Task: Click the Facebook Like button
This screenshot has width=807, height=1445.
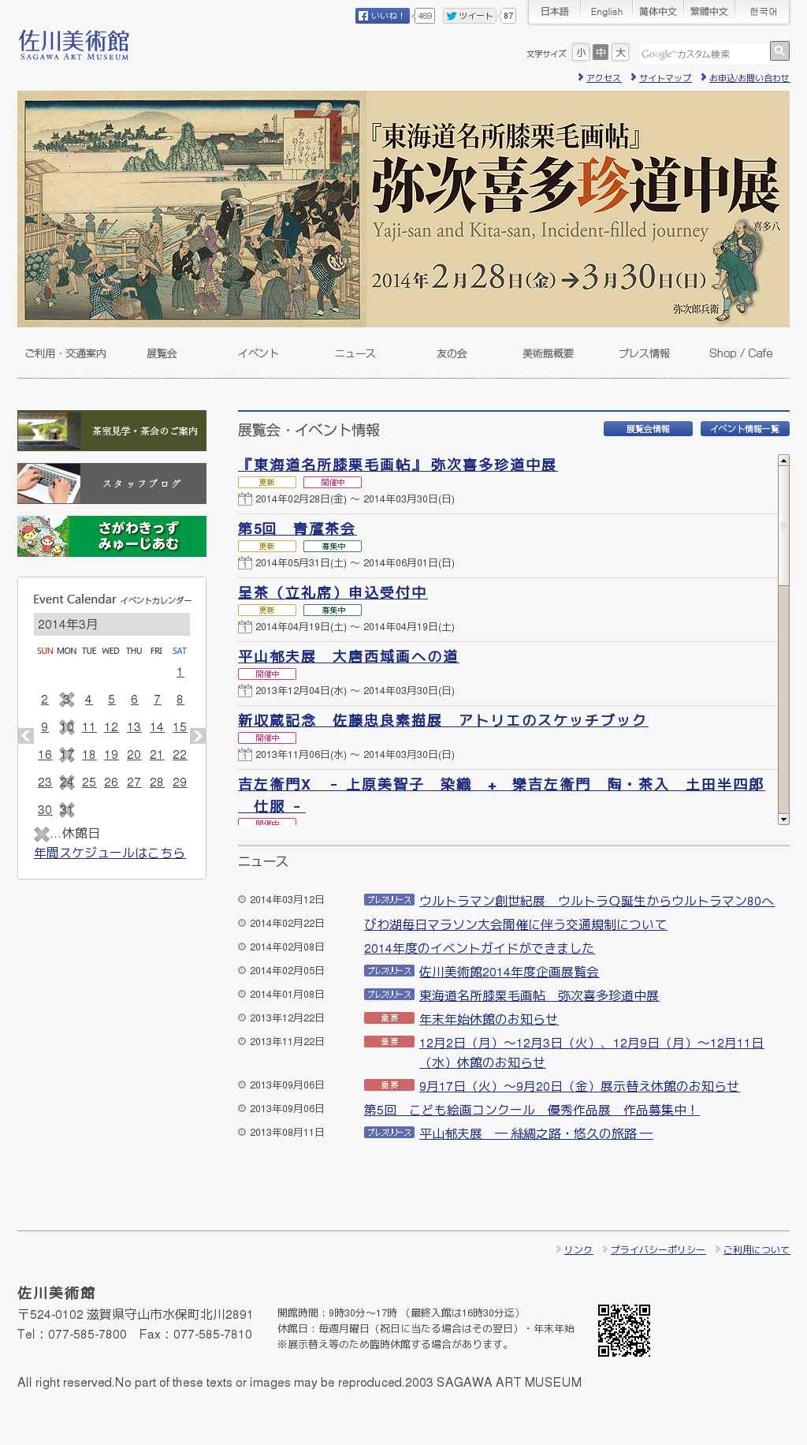Action: [382, 16]
